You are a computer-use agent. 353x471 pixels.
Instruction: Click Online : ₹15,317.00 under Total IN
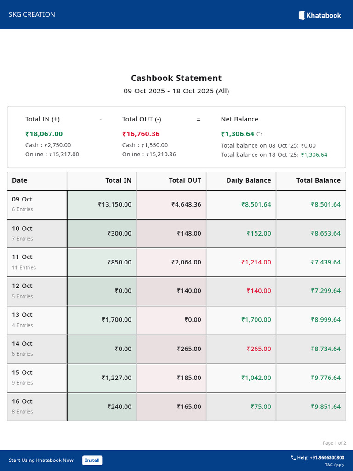click(52, 155)
